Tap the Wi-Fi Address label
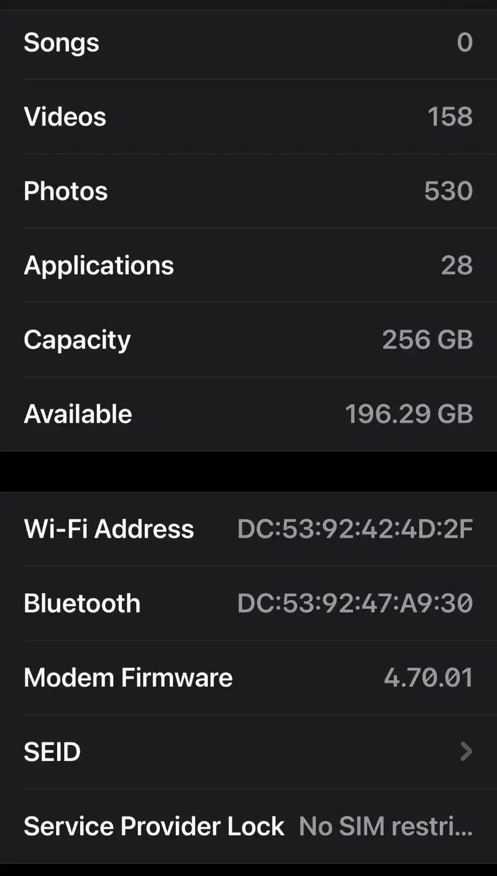The height and width of the screenshot is (876, 497). 109,529
